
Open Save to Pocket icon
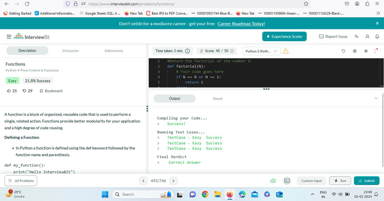347,4
